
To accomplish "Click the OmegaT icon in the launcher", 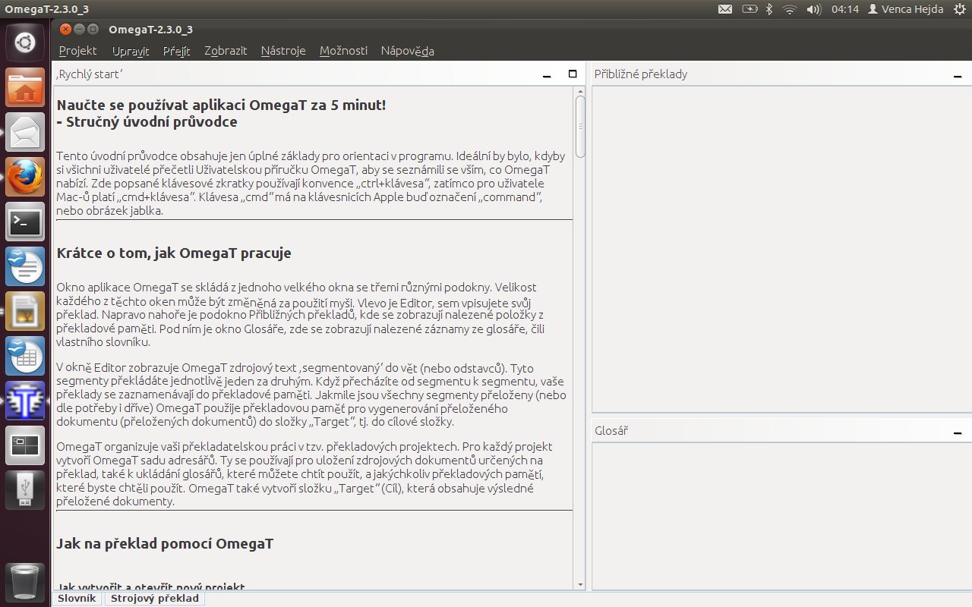I will [25, 401].
